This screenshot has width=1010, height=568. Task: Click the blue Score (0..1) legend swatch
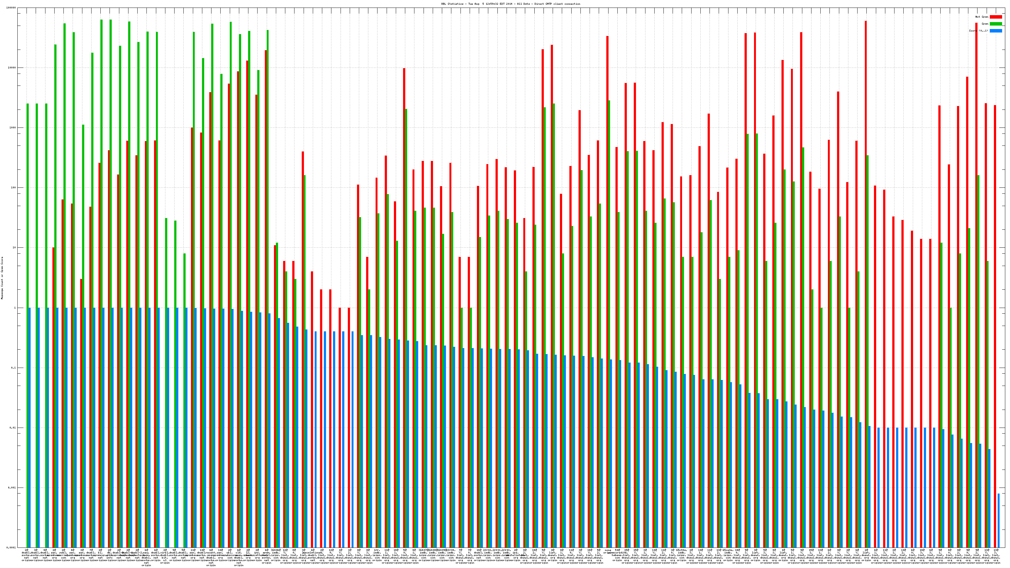pyautogui.click(x=995, y=31)
